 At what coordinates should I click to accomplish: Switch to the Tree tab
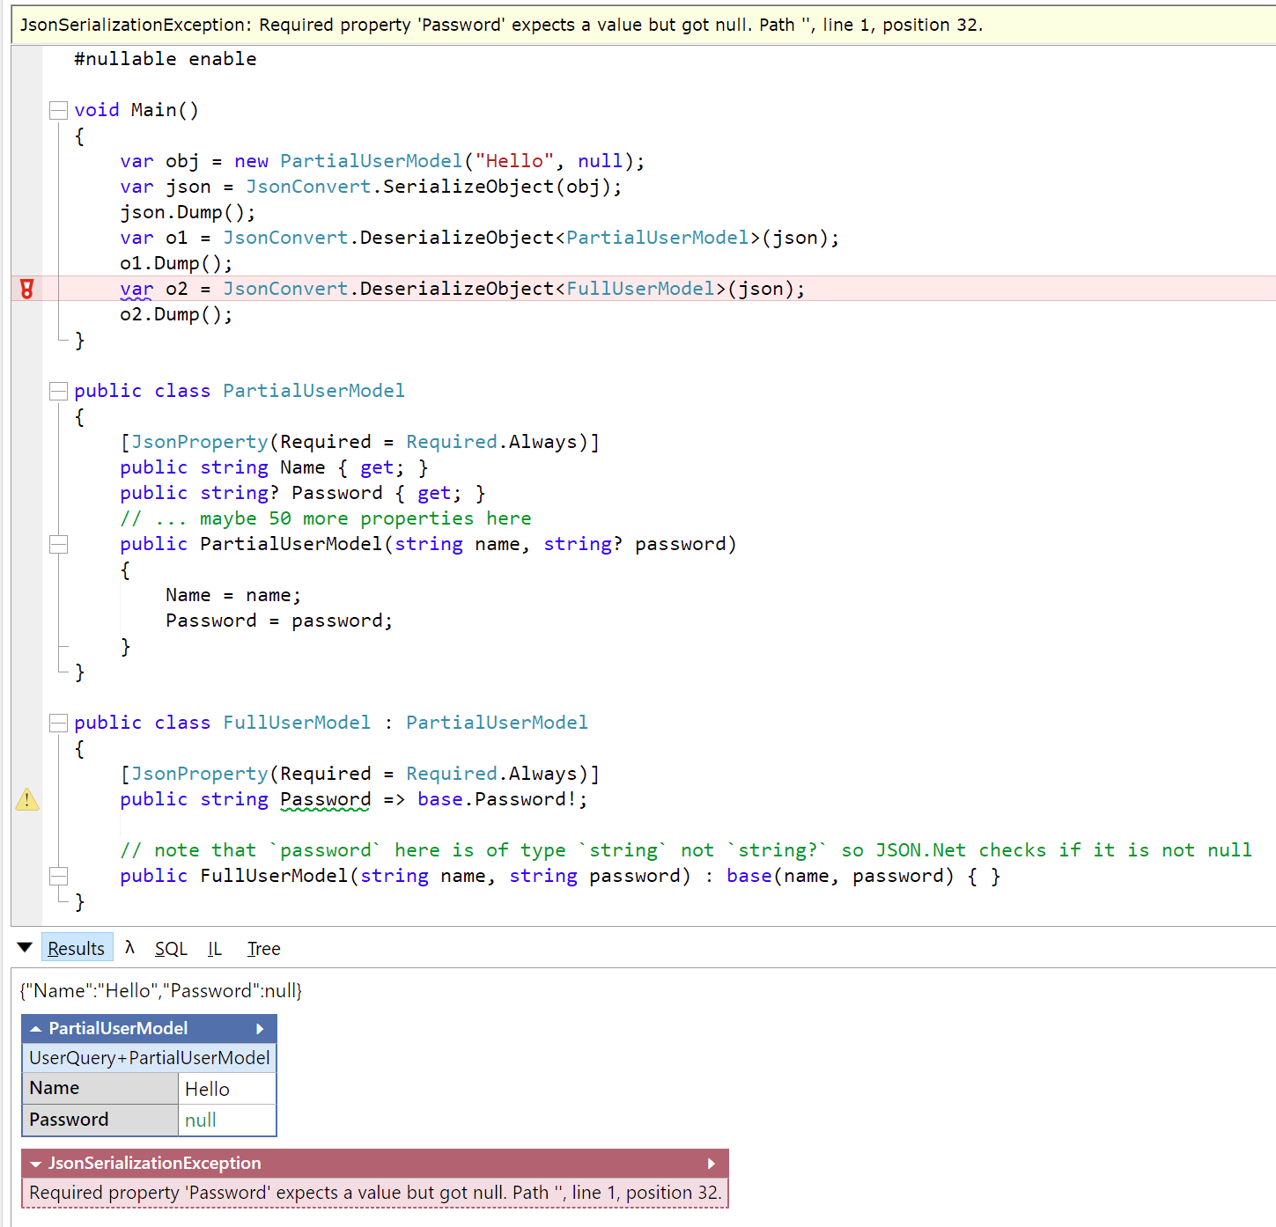[262, 948]
